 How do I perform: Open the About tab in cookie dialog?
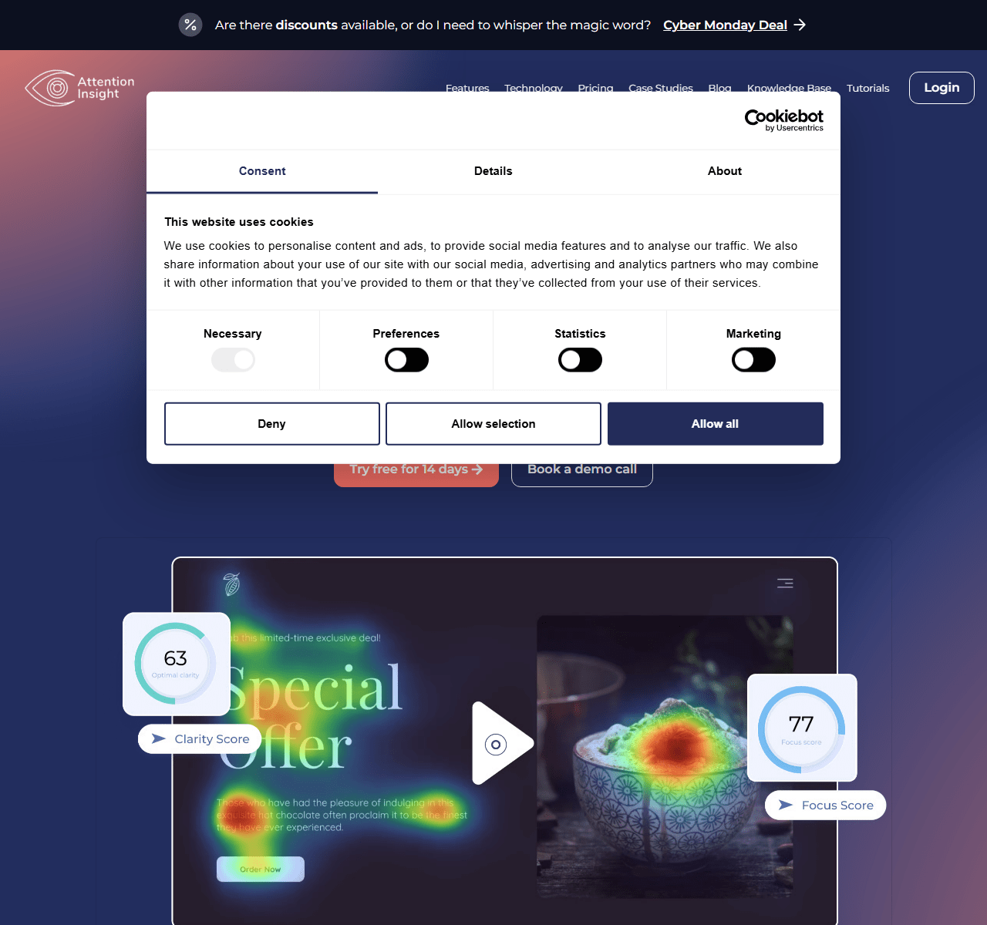click(x=725, y=171)
